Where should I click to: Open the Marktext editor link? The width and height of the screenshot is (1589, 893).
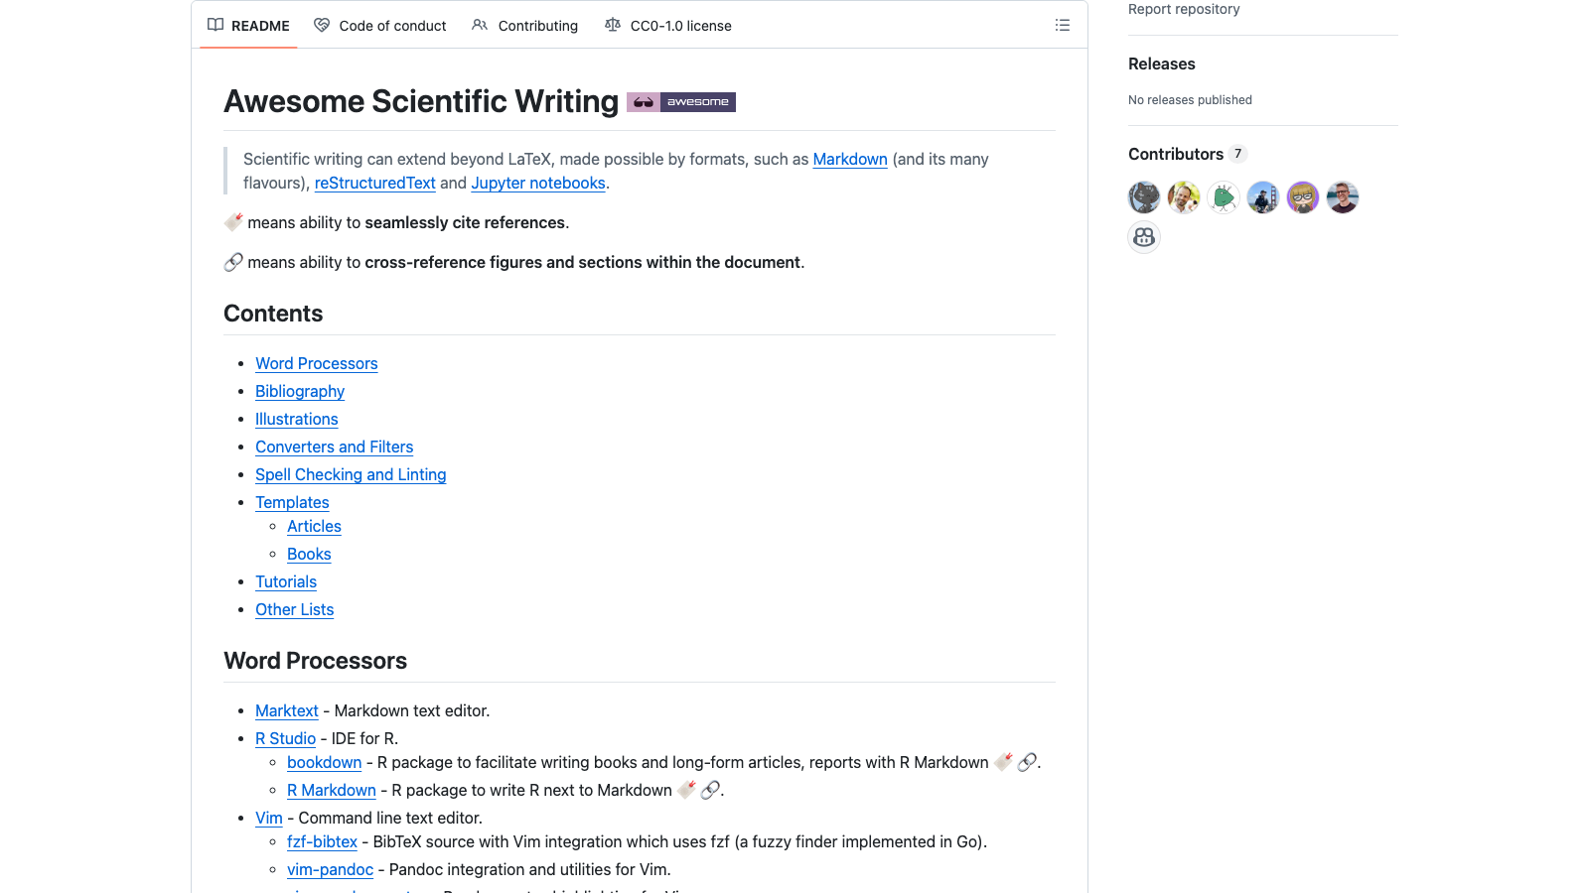286,710
